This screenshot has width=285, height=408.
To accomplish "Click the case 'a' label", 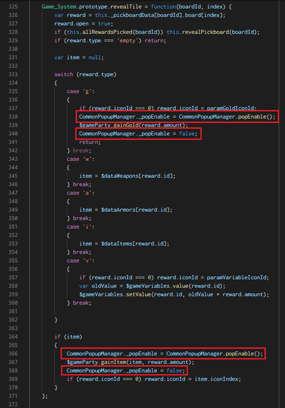I will [x=80, y=193].
